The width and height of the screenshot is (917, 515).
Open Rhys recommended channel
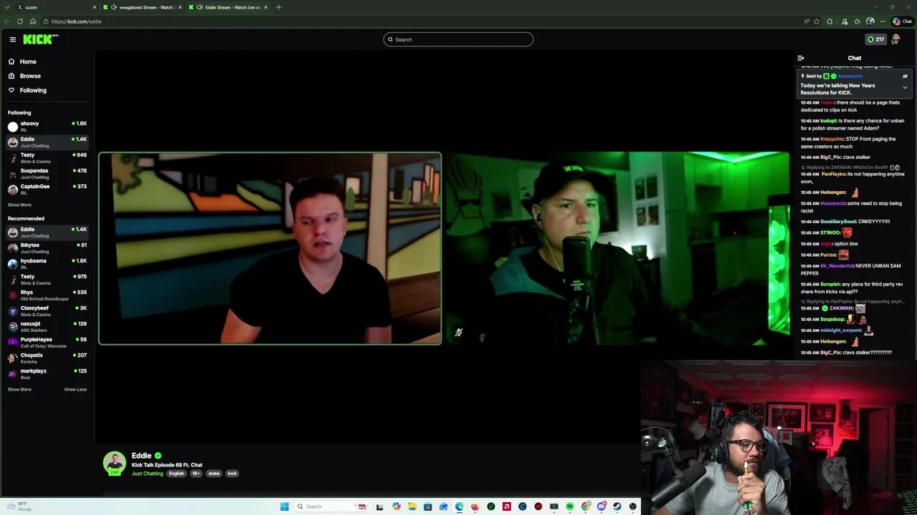(x=47, y=295)
